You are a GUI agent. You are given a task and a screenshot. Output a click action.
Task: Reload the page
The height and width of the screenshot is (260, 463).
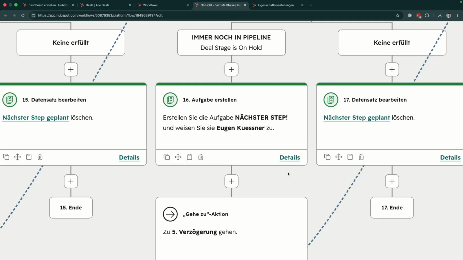[x=23, y=15]
